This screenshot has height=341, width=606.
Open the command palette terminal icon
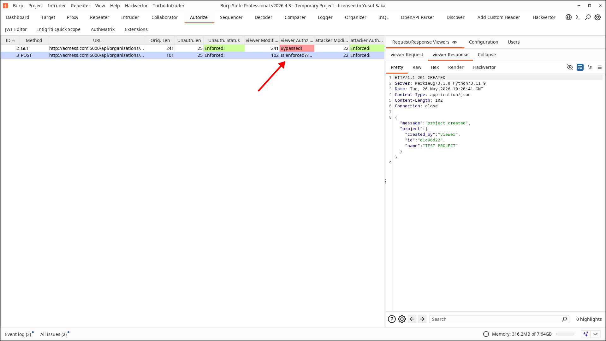[578, 17]
